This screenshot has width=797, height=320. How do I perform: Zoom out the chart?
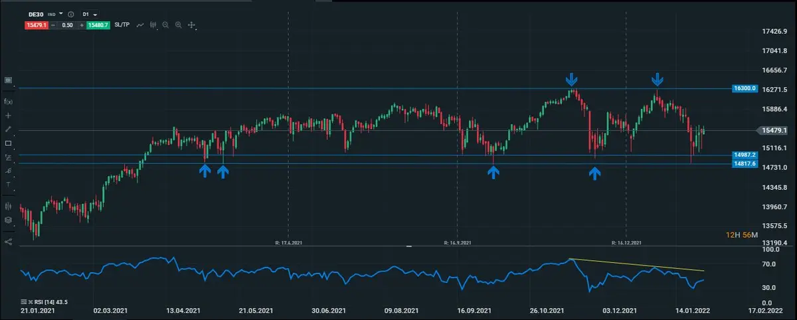coord(166,25)
